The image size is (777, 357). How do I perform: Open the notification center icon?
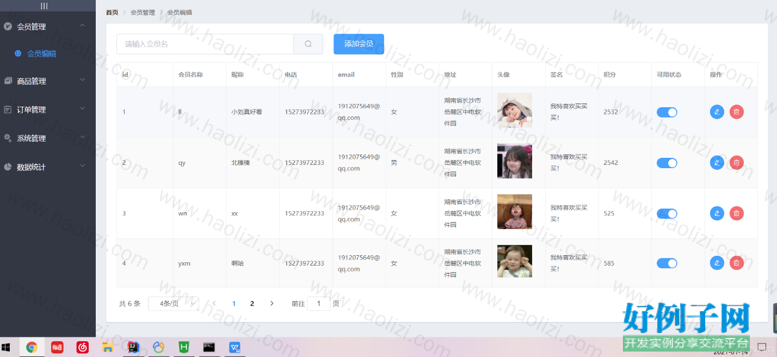(x=762, y=347)
